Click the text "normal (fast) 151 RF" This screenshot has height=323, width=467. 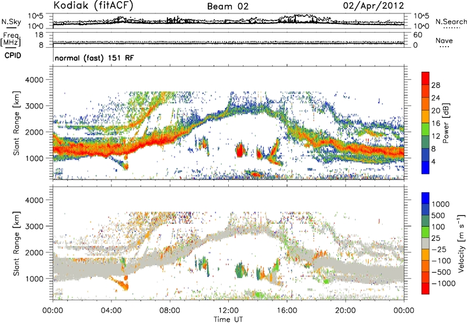tap(95, 58)
